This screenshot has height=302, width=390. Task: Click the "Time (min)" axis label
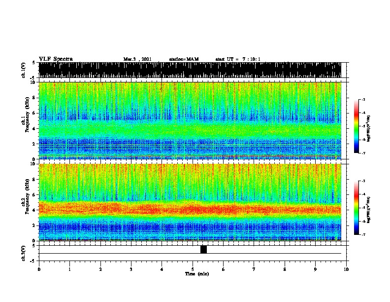point(197,274)
